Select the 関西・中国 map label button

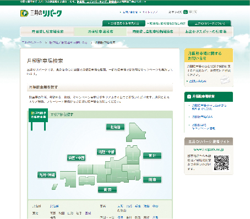(x=76, y=158)
